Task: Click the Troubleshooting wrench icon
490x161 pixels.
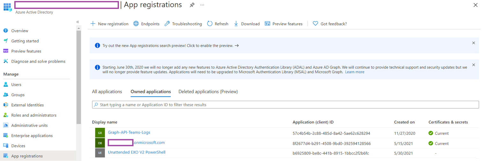Action: click(167, 24)
